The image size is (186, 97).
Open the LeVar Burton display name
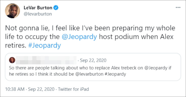click(38, 8)
